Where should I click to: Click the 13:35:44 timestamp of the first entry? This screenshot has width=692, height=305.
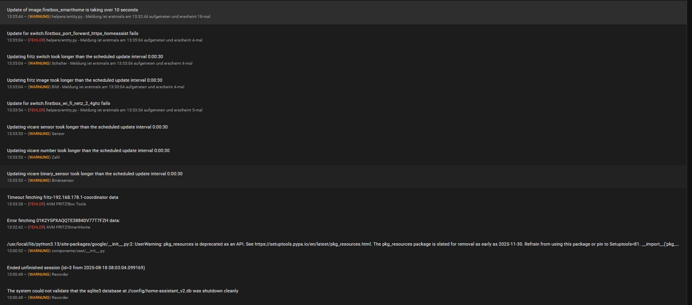point(15,17)
